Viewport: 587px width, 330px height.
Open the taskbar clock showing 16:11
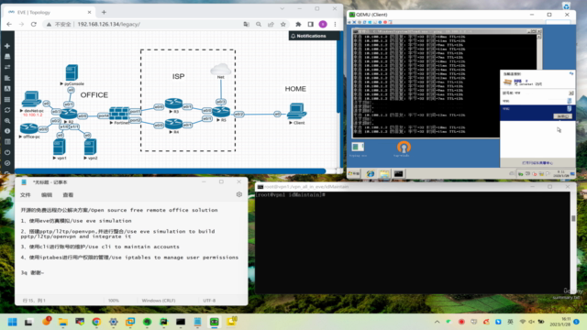(560, 322)
